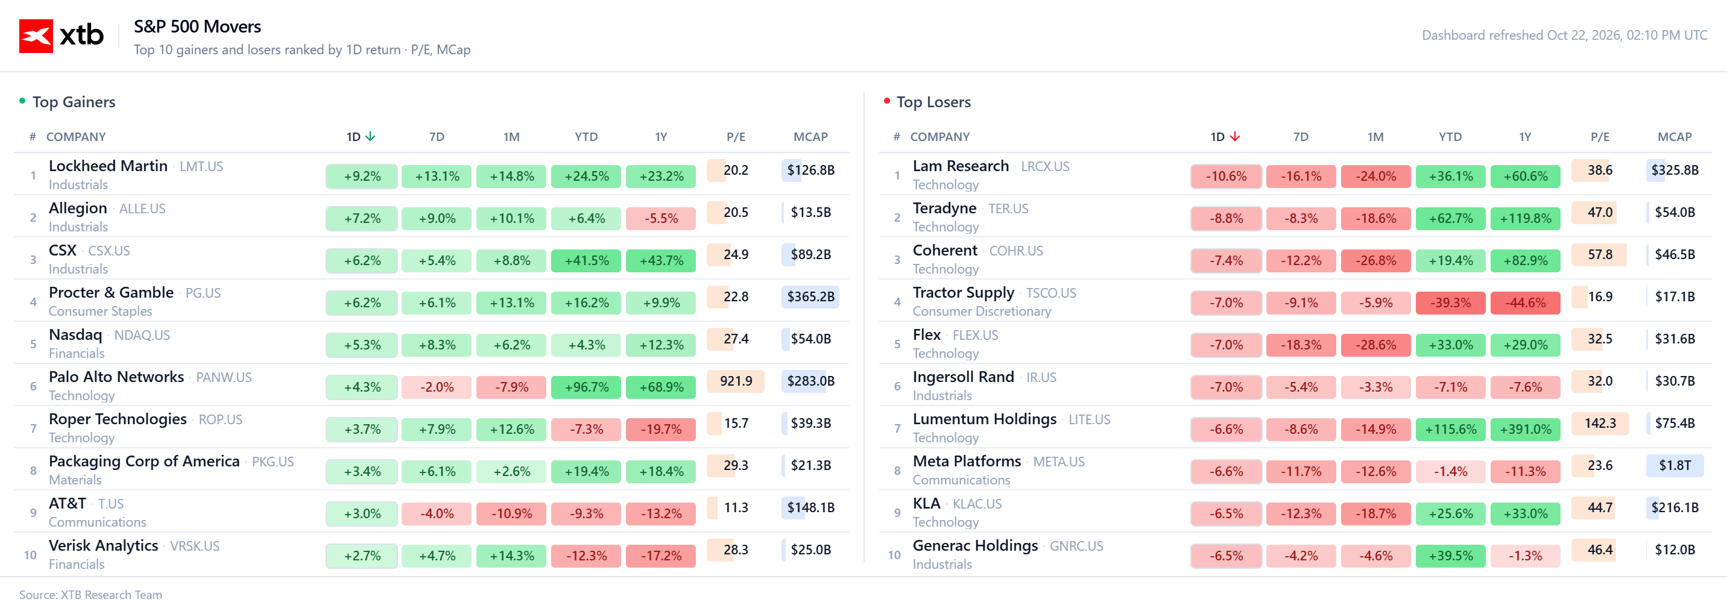1727x611 pixels.
Task: Open Procter & Gamble company name
Action: [112, 292]
